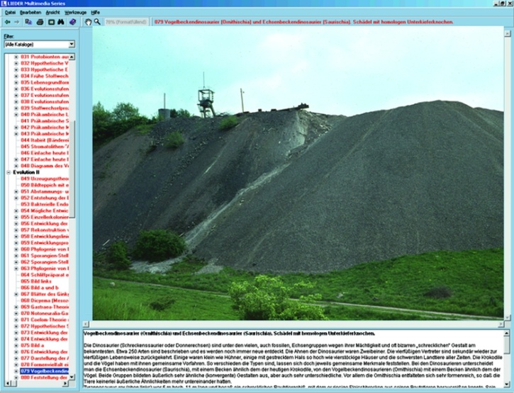Click the tree panel vertical scrollbar
Screen dimensions: 514x393
pos(74,212)
